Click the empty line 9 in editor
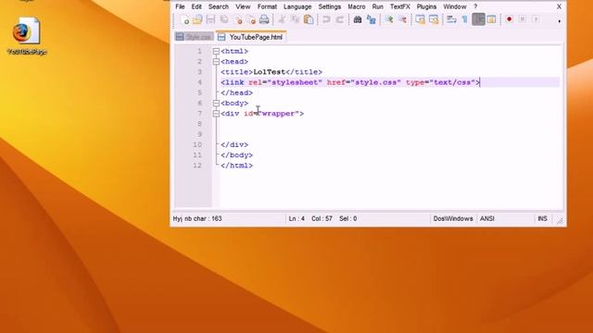Viewport: 593px width, 333px height. 389,134
